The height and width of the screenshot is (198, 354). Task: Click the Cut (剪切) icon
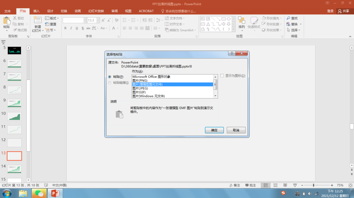tap(15, 18)
